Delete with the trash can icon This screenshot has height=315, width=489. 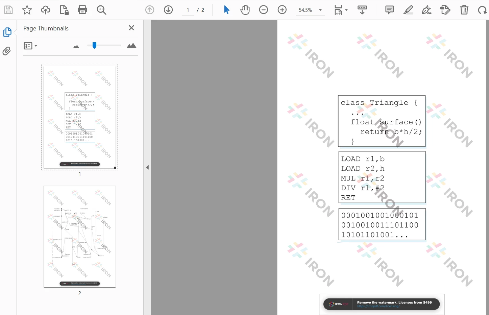click(x=464, y=10)
